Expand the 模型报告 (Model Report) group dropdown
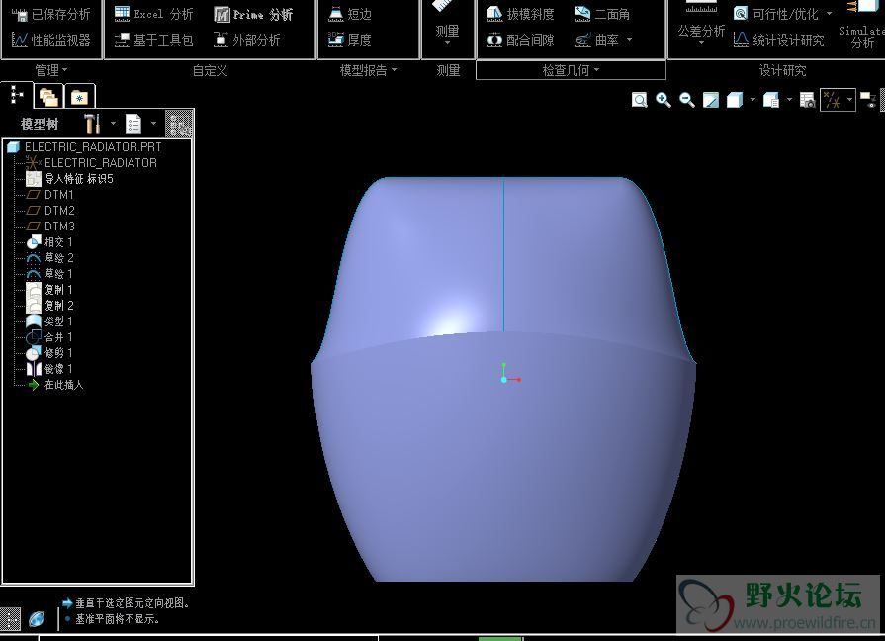This screenshot has height=641, width=885. point(368,70)
